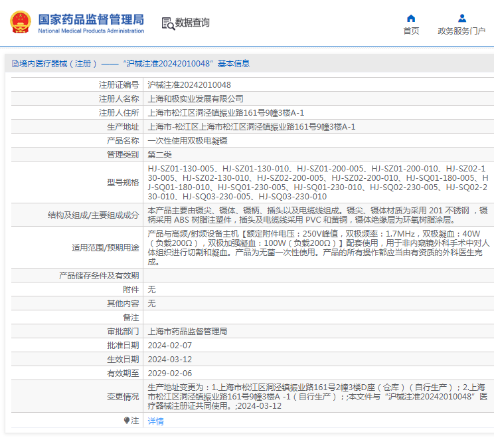Click the 型号规格 model list text
This screenshot has width=494, height=440.
(x=317, y=183)
